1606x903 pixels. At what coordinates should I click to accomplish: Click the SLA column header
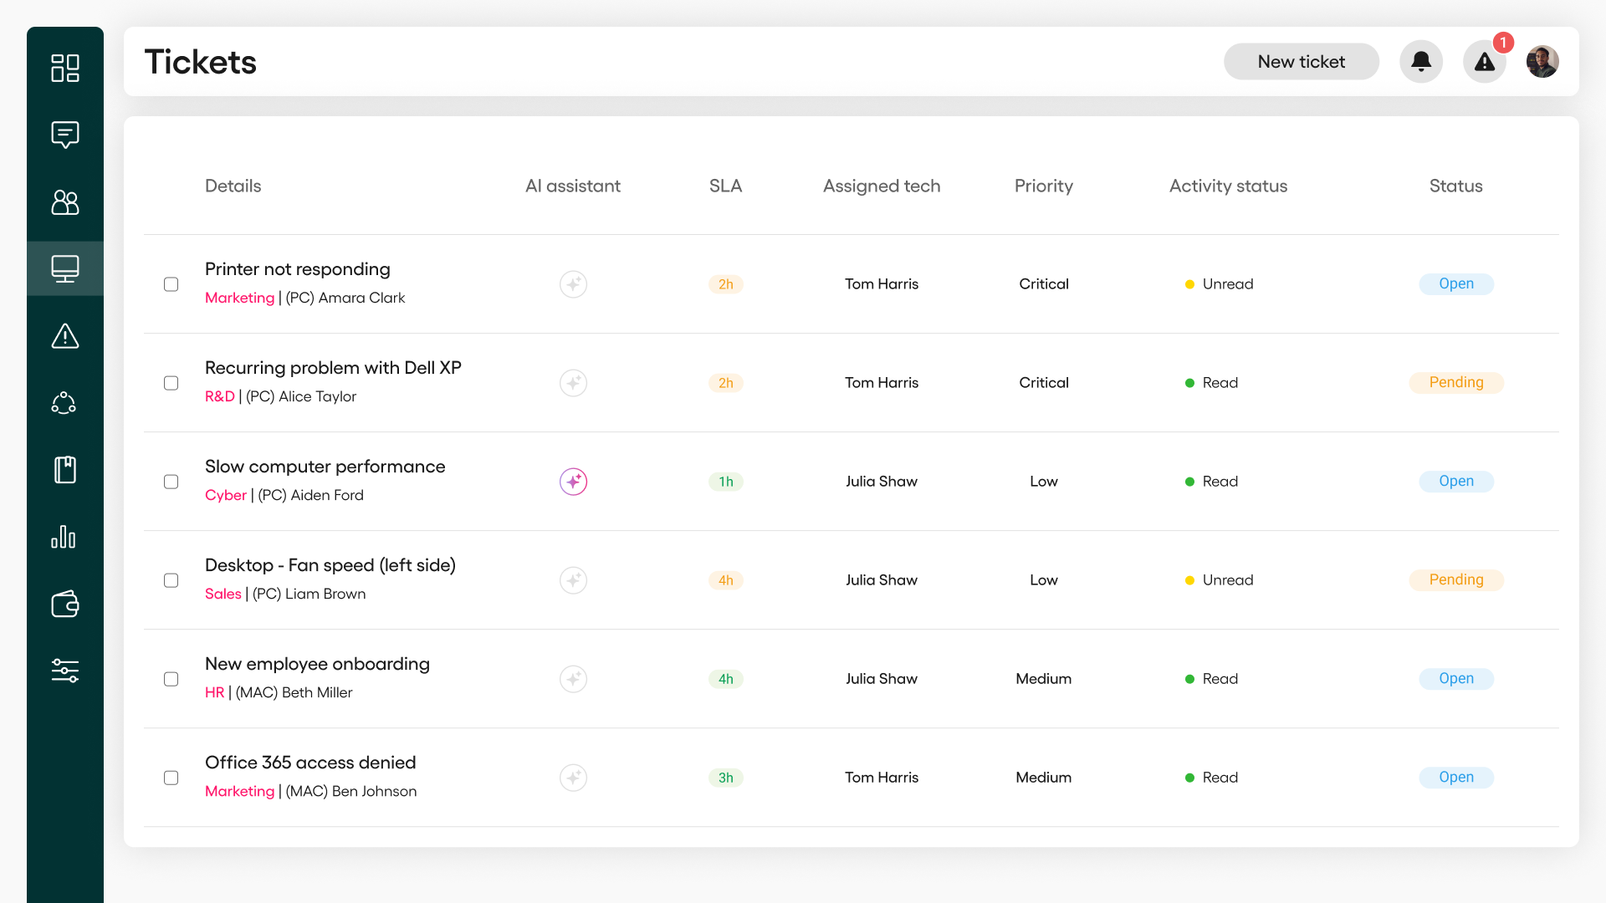[725, 186]
